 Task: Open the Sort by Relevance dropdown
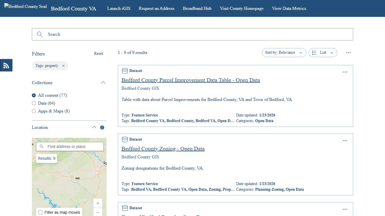[284, 52]
